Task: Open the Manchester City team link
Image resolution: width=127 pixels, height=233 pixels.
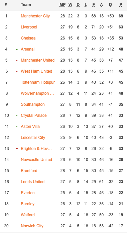Action: point(35,16)
